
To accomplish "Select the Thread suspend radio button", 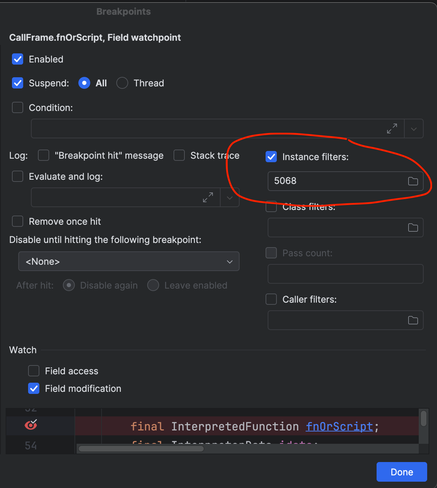I will coord(122,83).
